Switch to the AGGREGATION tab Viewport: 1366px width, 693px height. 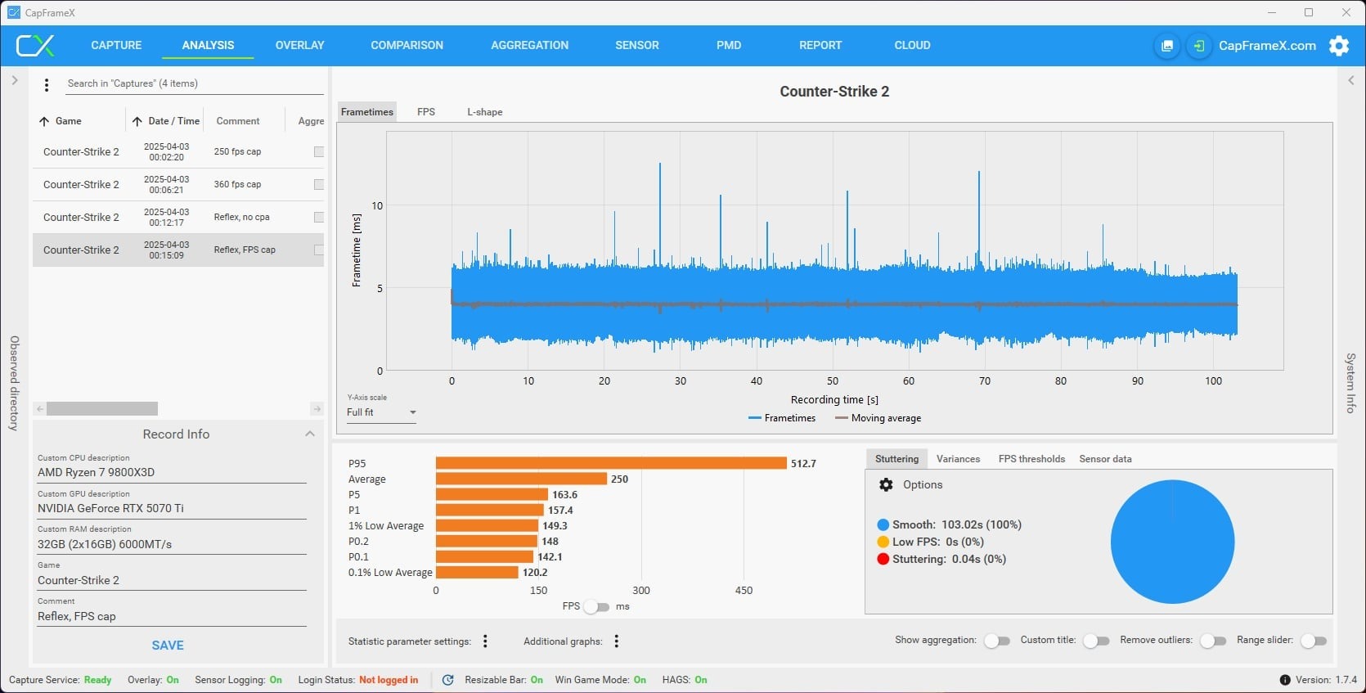(529, 46)
